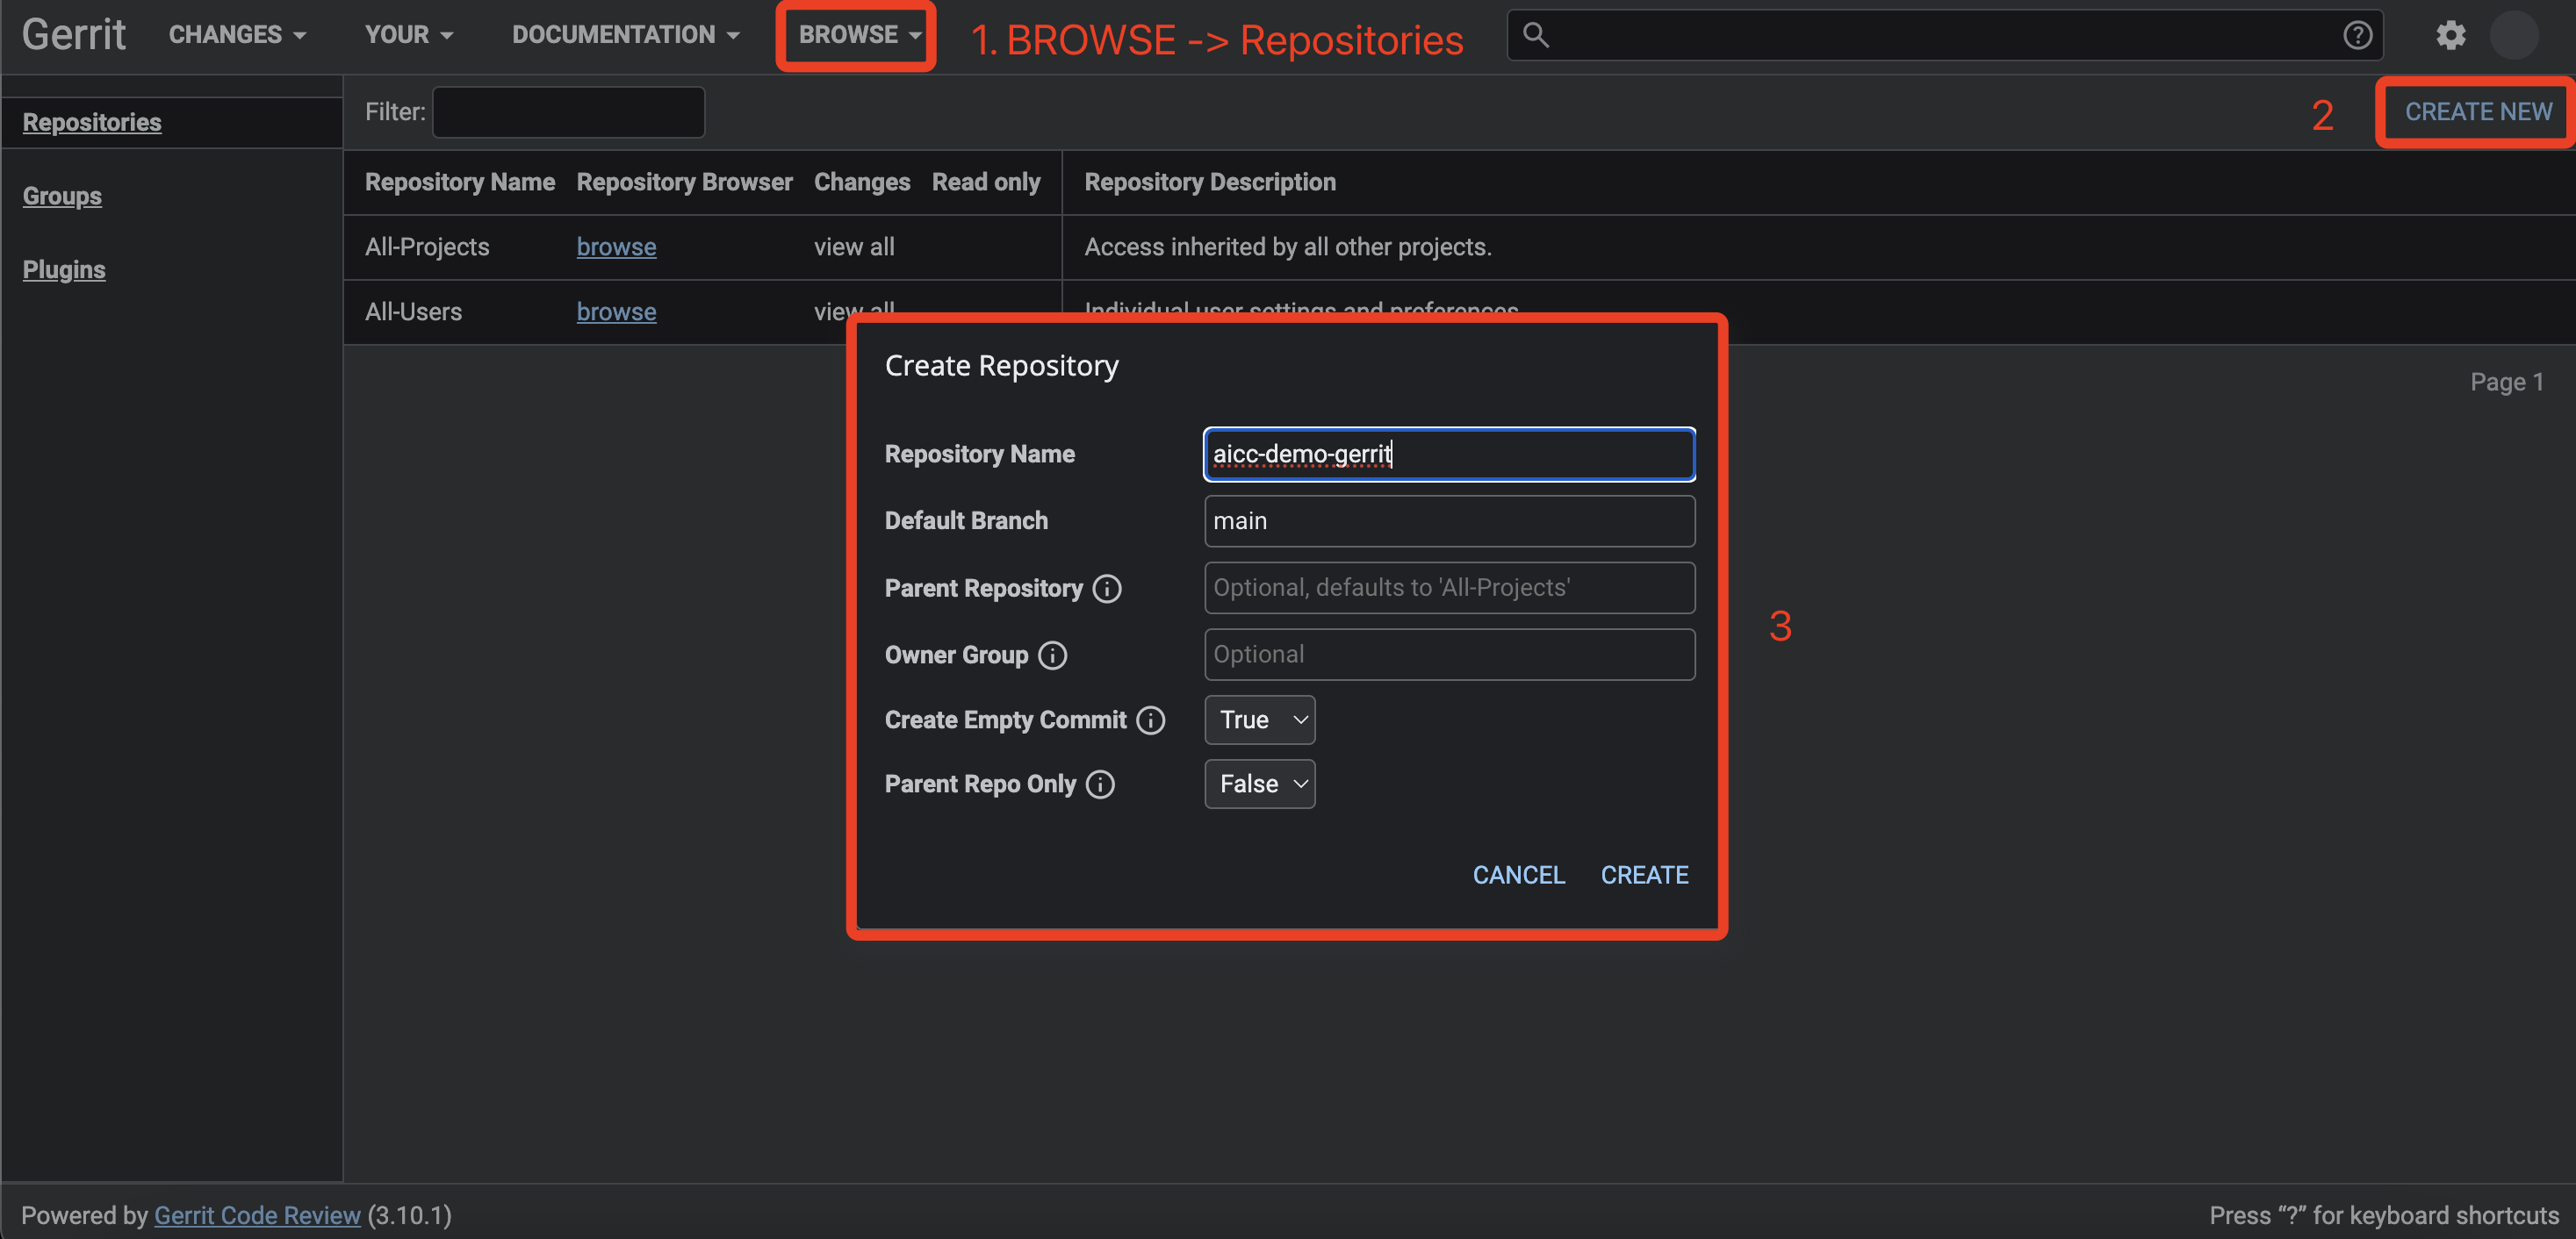
Task: Open settings via gear icon
Action: pos(2450,35)
